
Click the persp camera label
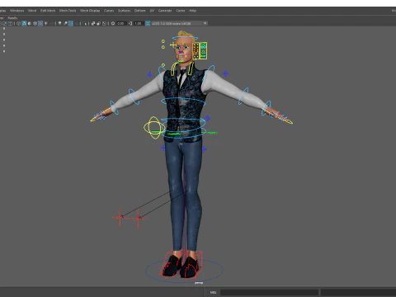199,283
